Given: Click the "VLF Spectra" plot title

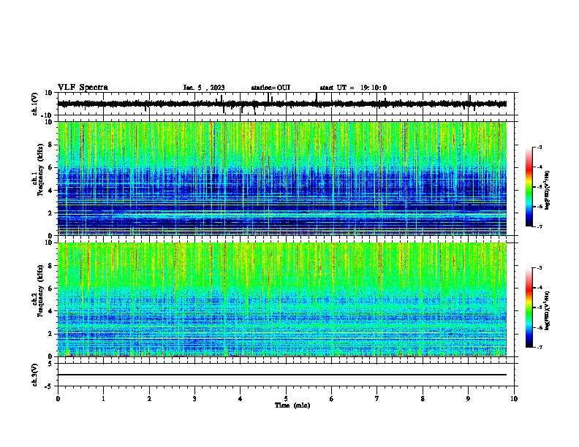Looking at the screenshot, I should click(x=83, y=88).
